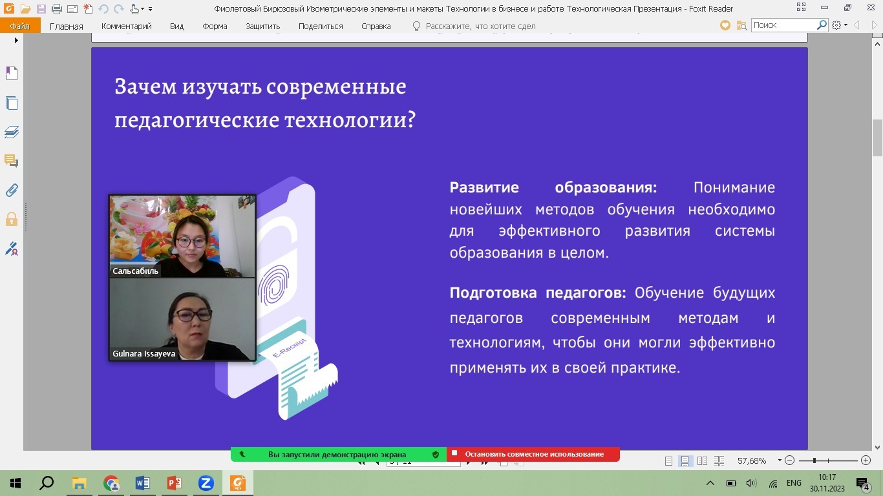Open the Bookmarks panel in the sidebar
The image size is (883, 496).
pos(11,74)
